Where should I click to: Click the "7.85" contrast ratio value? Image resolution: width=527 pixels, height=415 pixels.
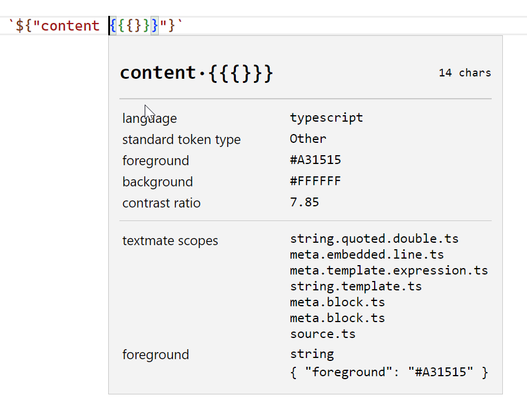pos(304,202)
